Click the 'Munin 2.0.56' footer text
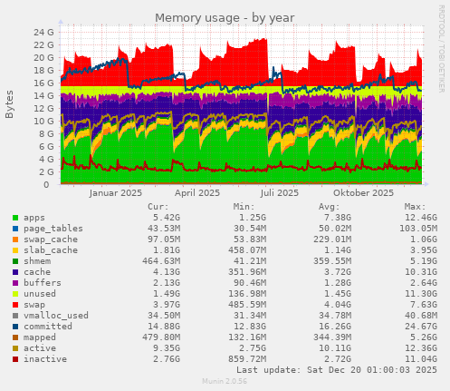The image size is (450, 391). tap(225, 381)
